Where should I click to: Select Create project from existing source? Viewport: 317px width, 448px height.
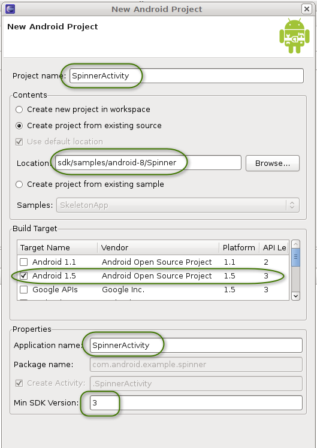pyautogui.click(x=19, y=126)
